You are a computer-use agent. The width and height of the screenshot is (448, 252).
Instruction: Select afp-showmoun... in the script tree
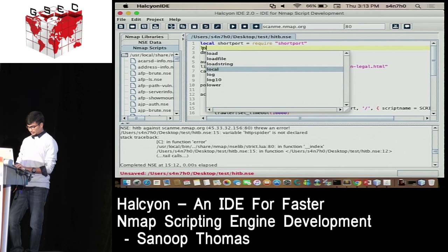tap(152, 98)
